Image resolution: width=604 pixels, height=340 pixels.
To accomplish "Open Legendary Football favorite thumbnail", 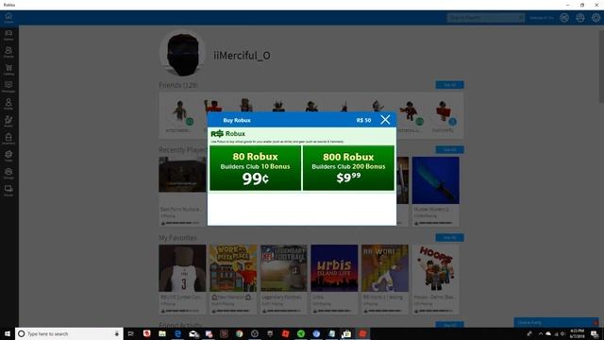I will 284,268.
